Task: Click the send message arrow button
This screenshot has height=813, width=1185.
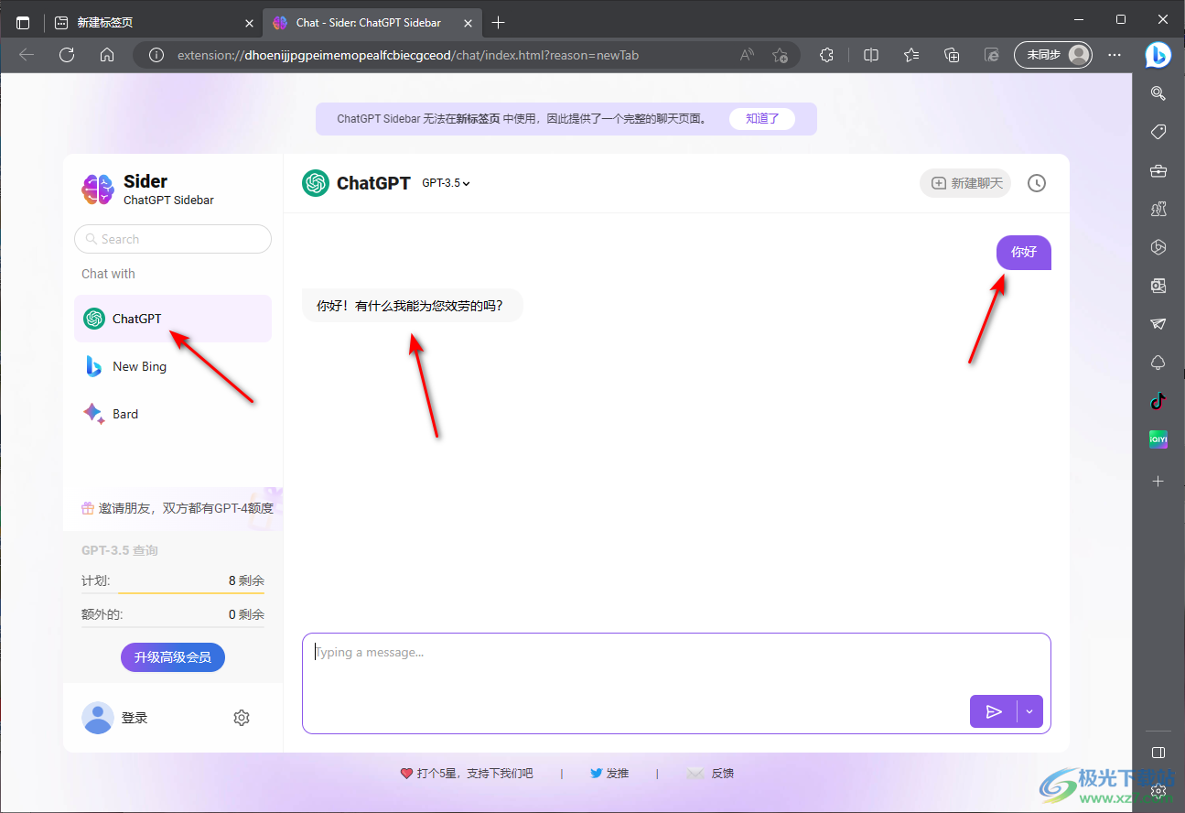Action: tap(994, 711)
